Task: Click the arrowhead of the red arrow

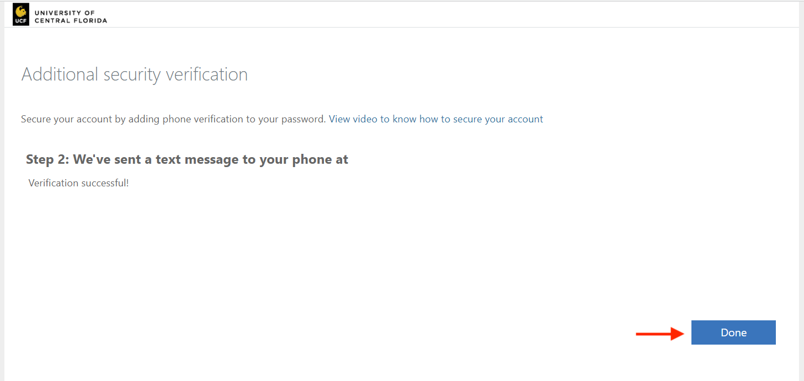Action: click(679, 333)
